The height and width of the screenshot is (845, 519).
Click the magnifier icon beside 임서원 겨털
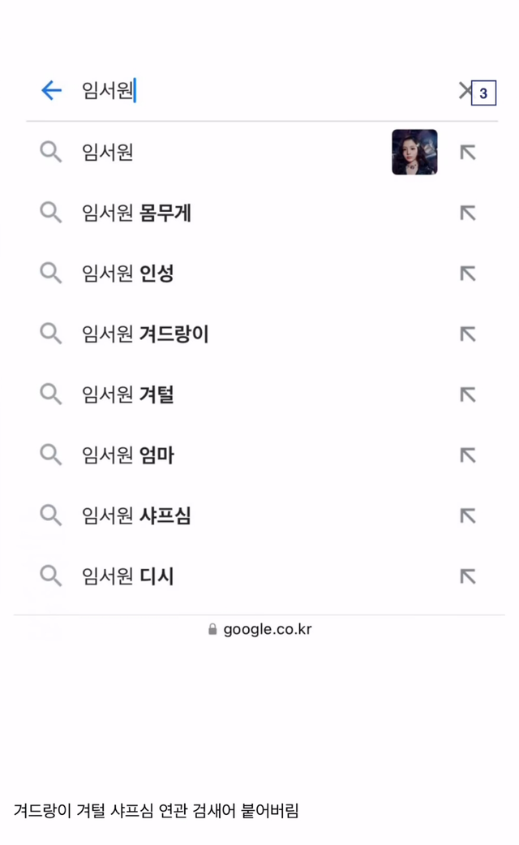coord(50,394)
